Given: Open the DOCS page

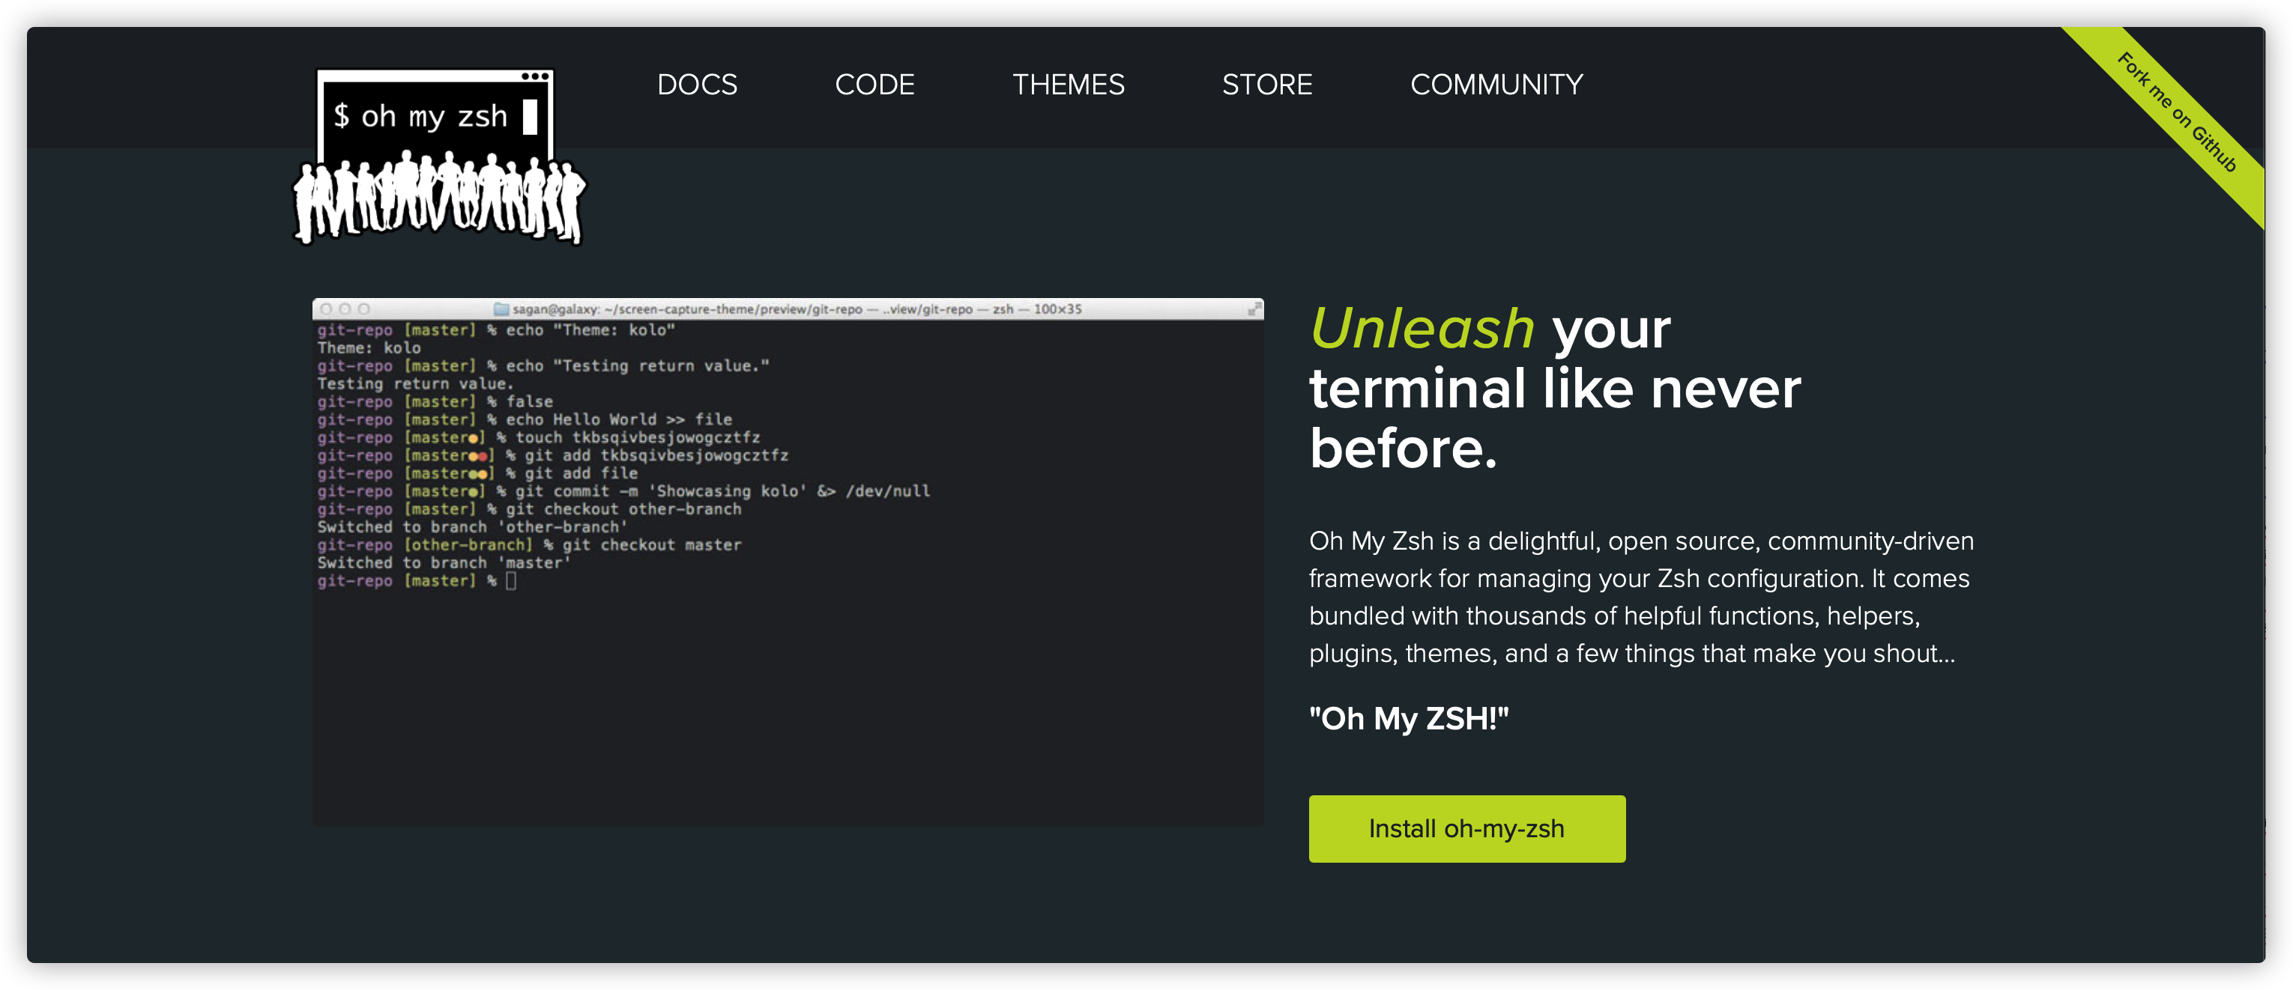Looking at the screenshot, I should [x=696, y=85].
